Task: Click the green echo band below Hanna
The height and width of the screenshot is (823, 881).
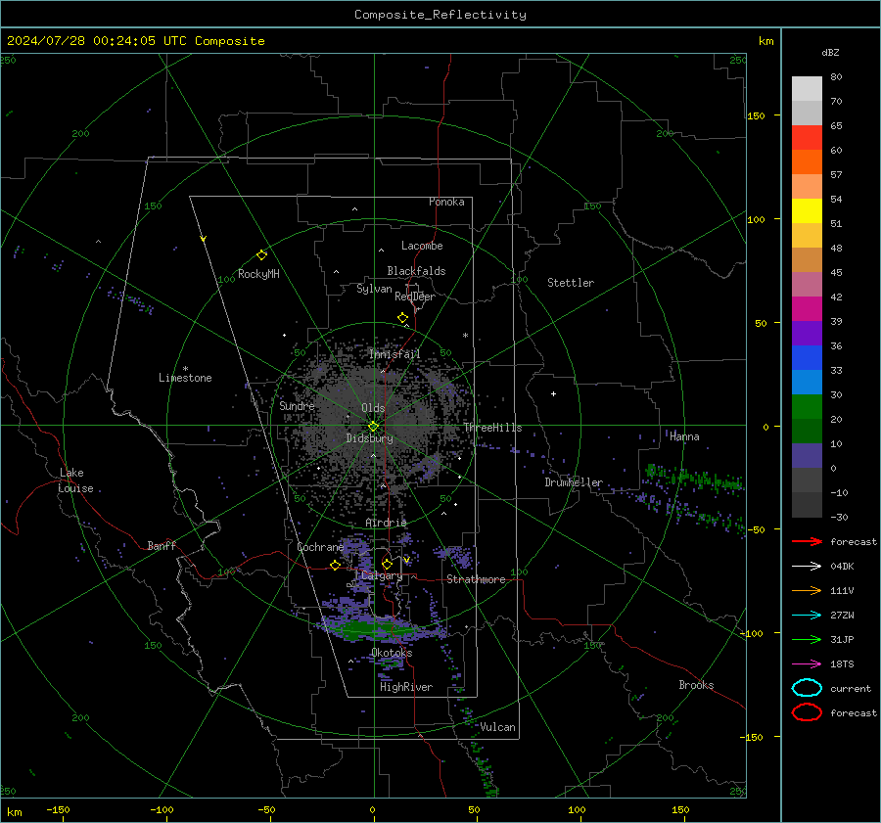Action: pos(694,479)
